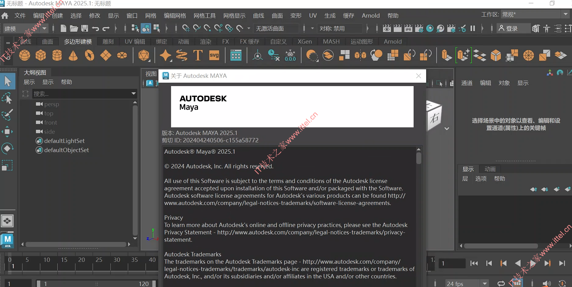The height and width of the screenshot is (287, 572).
Task: Expand the outliner search filter arrow
Action: point(134,93)
